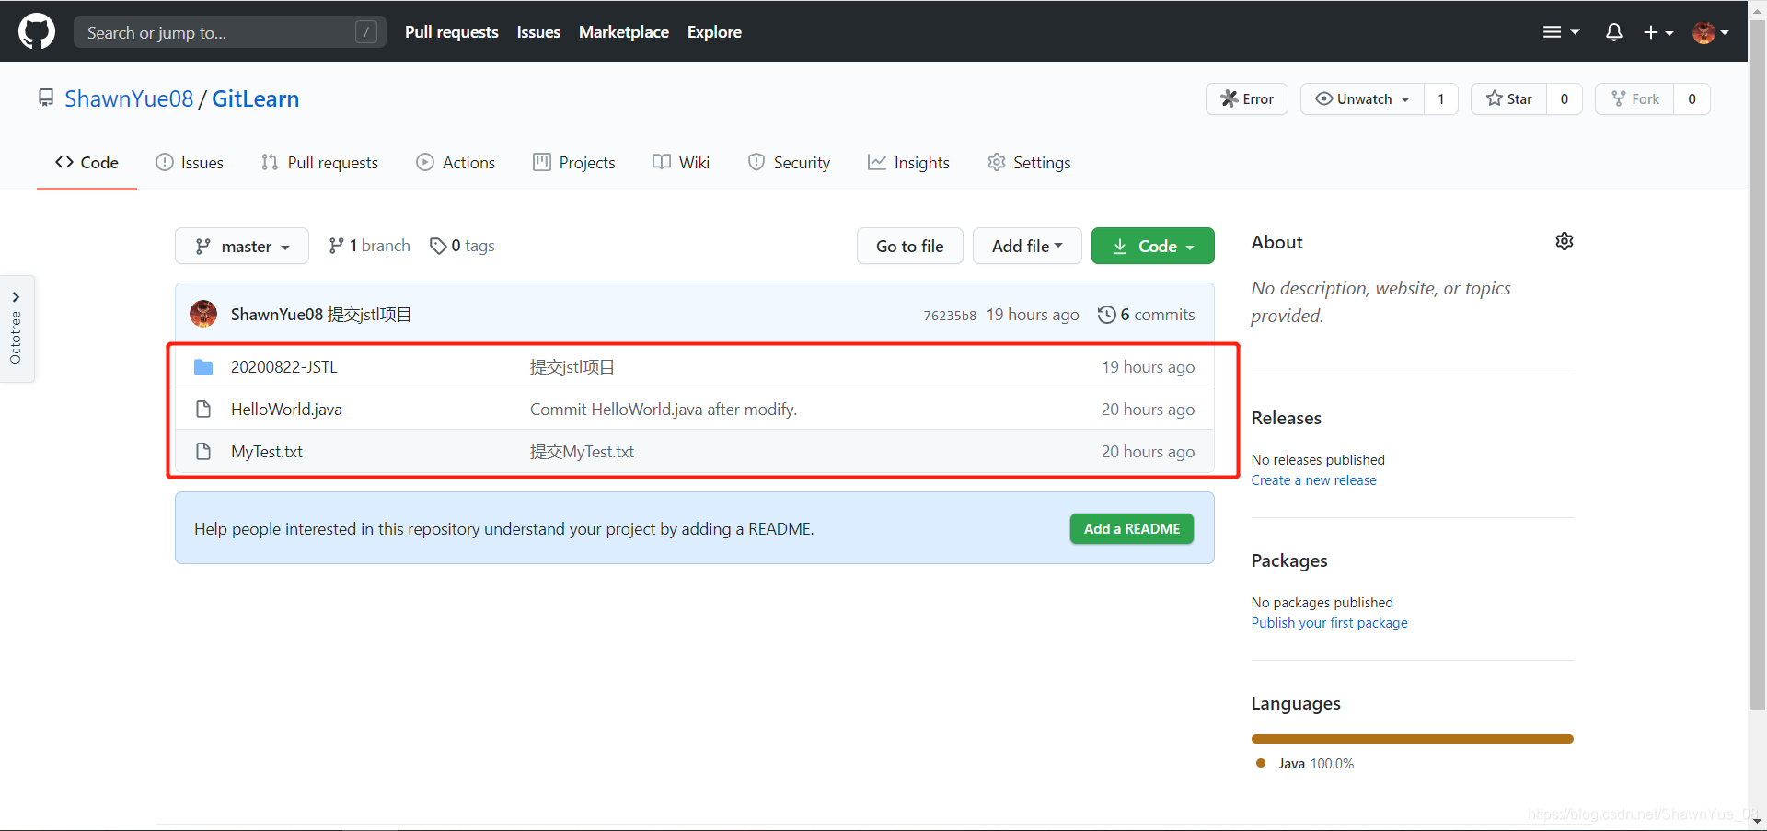Click the MyTest.txt file icon
The height and width of the screenshot is (831, 1767).
point(203,452)
